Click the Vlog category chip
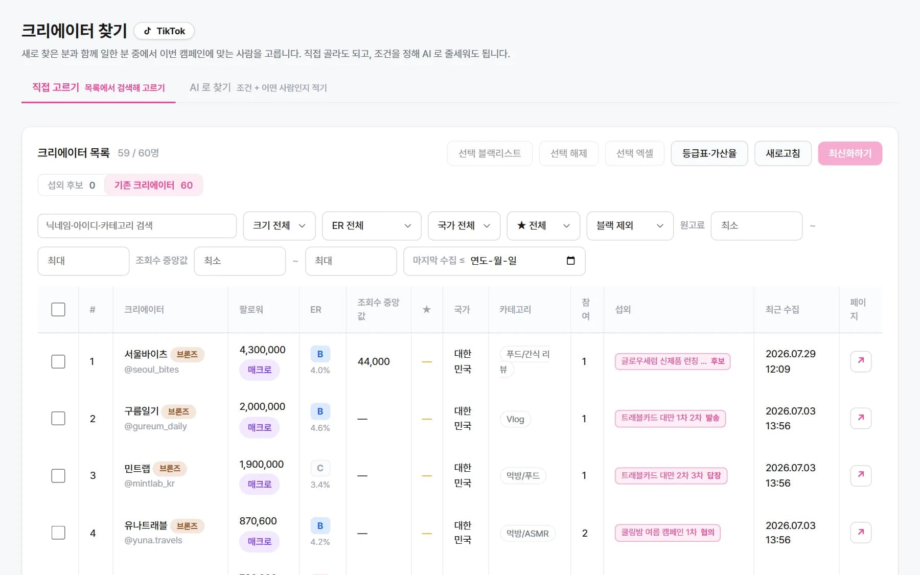 [x=515, y=419]
